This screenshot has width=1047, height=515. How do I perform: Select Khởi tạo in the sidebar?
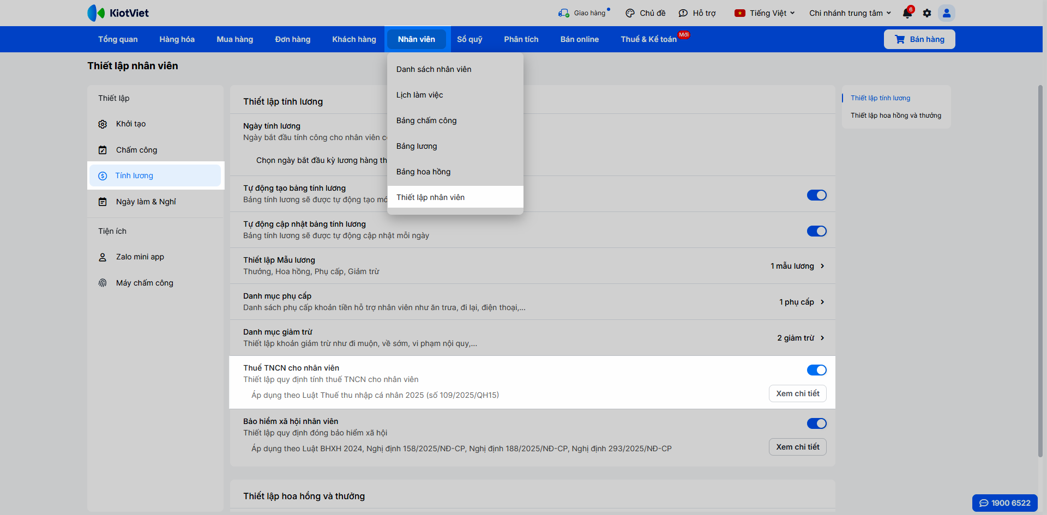[155, 124]
